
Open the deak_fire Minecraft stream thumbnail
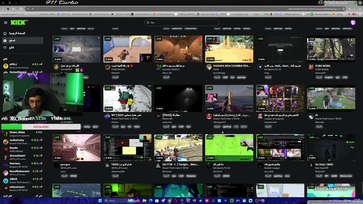178,98
